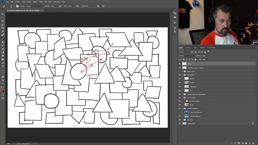Select the Pen tool
The width and height of the screenshot is (258, 145).
(3, 63)
